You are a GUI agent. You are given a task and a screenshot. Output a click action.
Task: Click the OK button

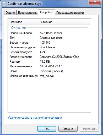point(47,129)
